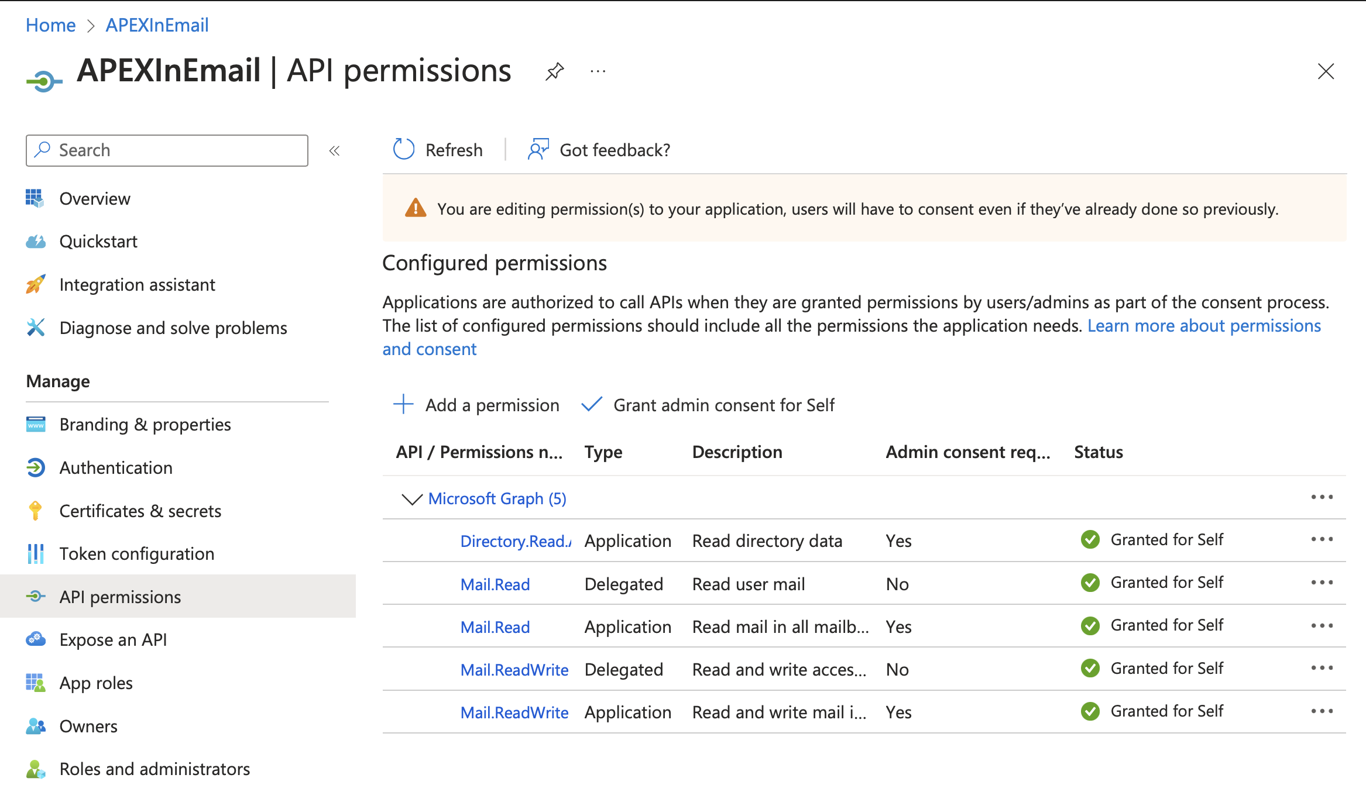The image size is (1366, 785).
Task: Select Expose an API menu item
Action: (113, 639)
